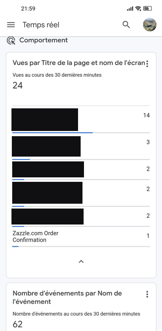This screenshot has height=331, width=162.
Task: Open the hamburger navigation menu
Action: tap(11, 25)
